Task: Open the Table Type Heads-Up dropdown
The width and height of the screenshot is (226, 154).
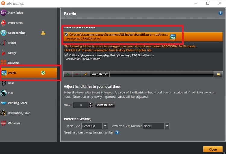Action: (95, 126)
